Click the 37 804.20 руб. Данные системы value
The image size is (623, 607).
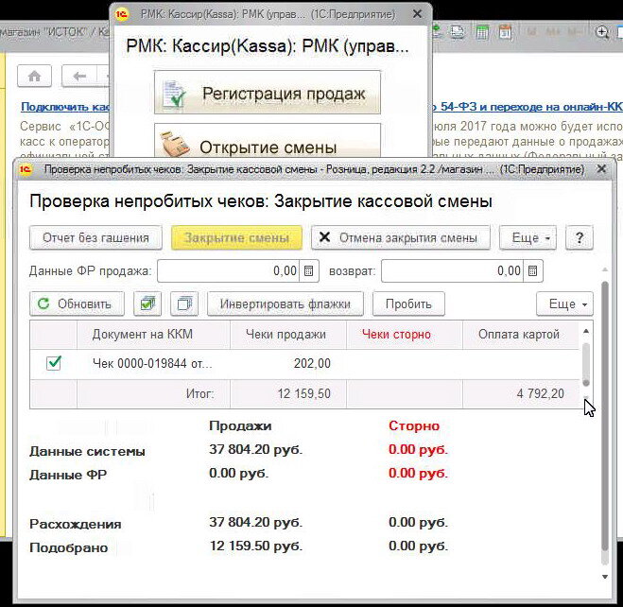coord(256,450)
